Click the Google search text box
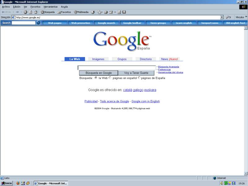This screenshot has height=186, width=248. tap(117, 68)
